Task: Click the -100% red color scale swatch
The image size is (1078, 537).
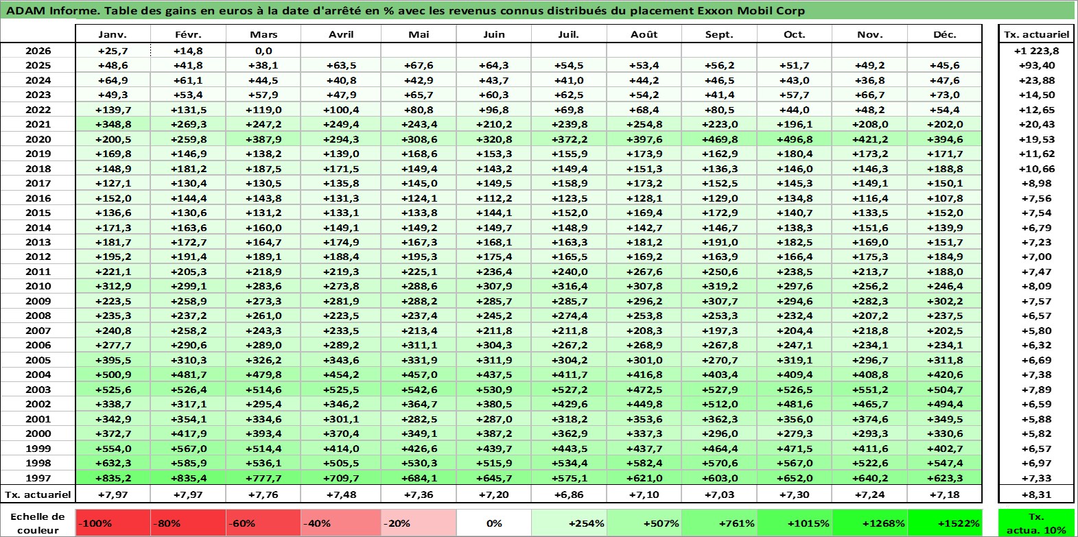Action: click(113, 523)
